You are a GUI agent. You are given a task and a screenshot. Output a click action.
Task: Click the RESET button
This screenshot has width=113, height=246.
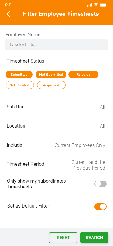point(63,238)
